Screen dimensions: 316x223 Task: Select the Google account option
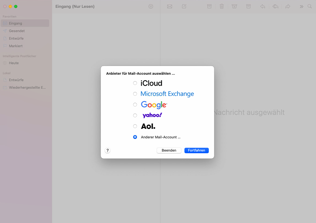(135, 105)
